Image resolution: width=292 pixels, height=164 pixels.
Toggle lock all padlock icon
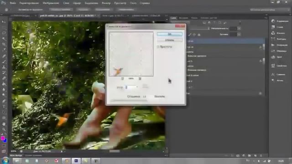point(199,35)
